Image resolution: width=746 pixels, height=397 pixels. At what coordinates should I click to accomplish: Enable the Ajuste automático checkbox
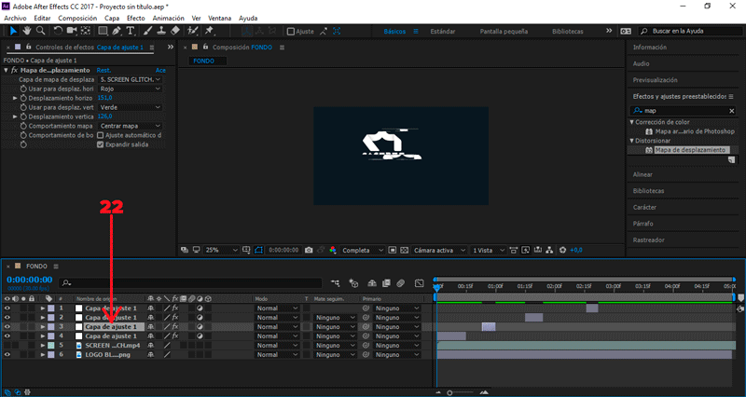[x=101, y=135]
